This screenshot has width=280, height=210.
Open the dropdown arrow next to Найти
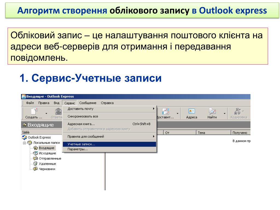224,113
